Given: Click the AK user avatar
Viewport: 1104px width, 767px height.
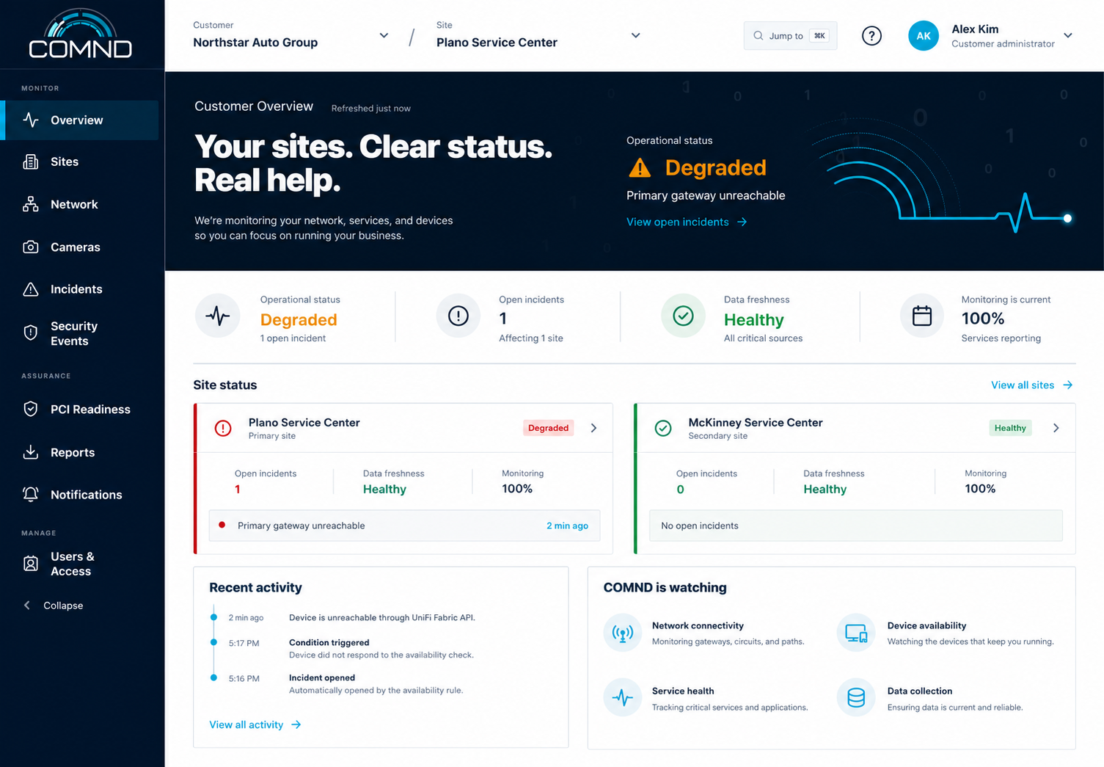Looking at the screenshot, I should click(924, 35).
